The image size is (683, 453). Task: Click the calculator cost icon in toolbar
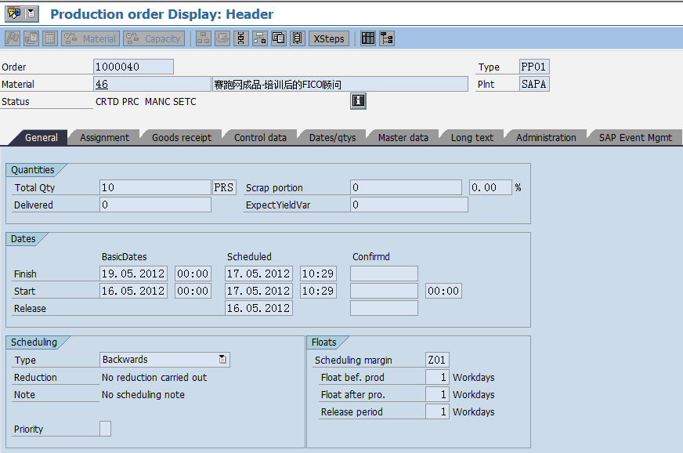coord(50,38)
